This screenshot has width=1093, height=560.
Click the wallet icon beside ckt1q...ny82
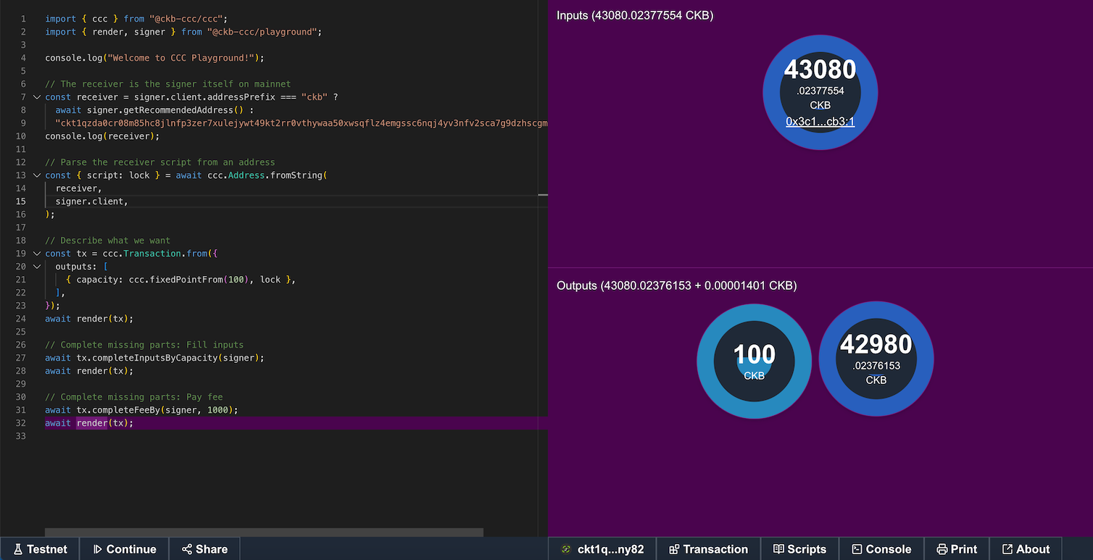(x=566, y=549)
